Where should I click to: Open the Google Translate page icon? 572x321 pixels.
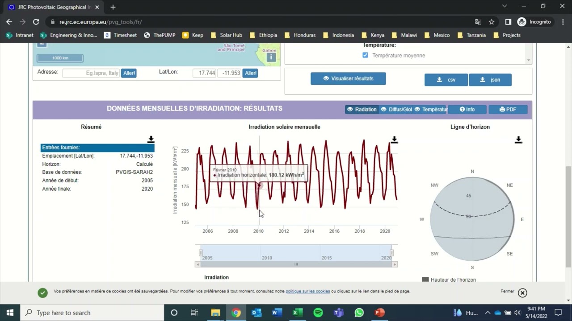click(478, 22)
